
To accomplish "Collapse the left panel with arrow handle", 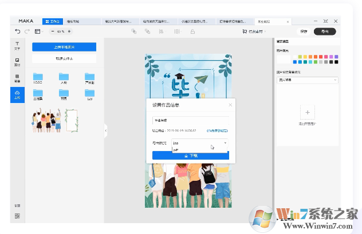I will click(106, 130).
